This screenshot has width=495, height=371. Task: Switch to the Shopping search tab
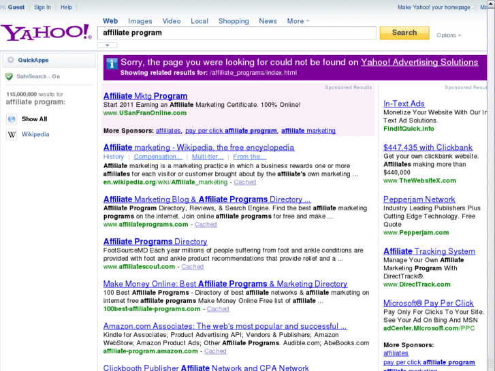pos(234,21)
